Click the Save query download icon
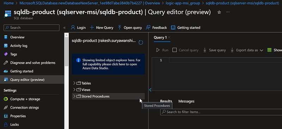Viewport: 282px width, 129px height. click(205, 50)
